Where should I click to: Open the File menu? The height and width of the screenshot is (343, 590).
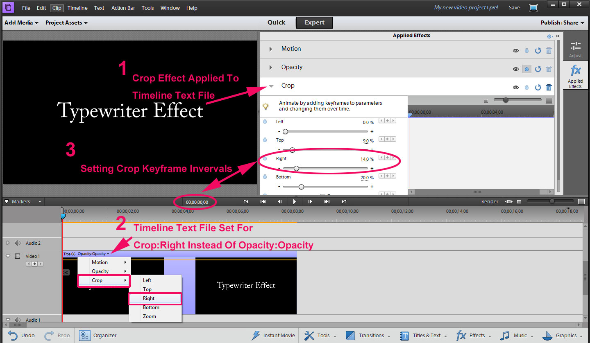26,8
